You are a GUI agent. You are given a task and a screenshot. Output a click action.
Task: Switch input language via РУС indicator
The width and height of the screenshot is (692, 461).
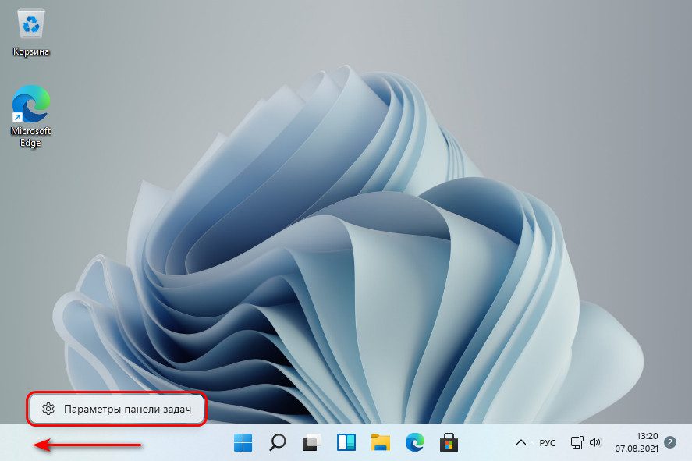(547, 442)
